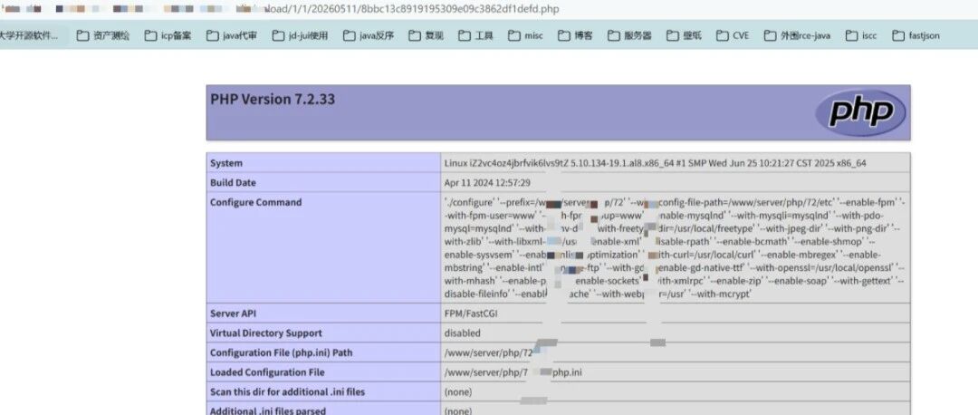Open the 博客 bookmark folder

576,35
